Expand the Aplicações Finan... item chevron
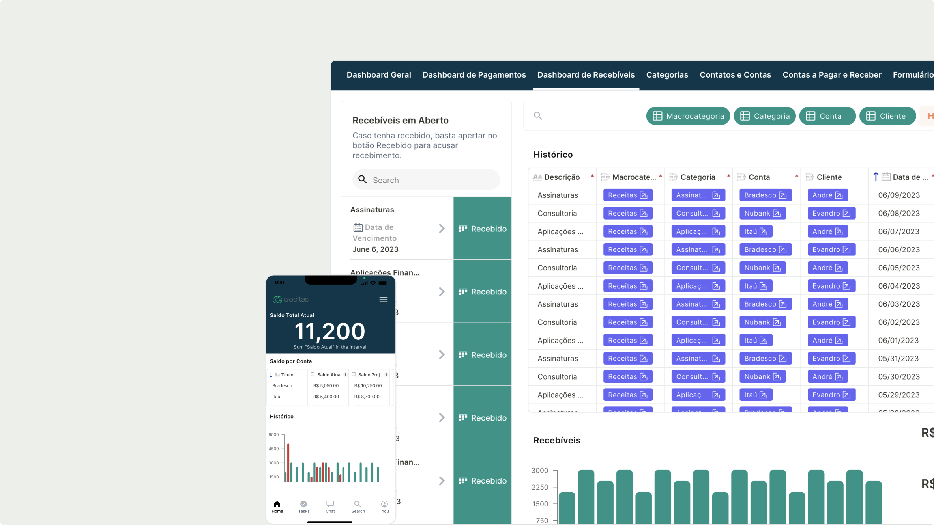This screenshot has width=934, height=525. 442,292
